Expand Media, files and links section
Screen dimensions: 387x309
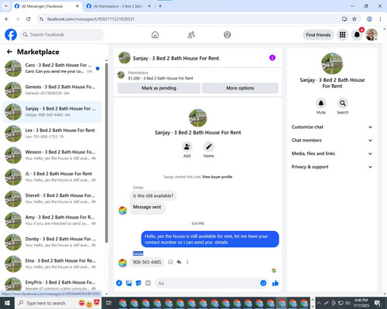point(332,154)
